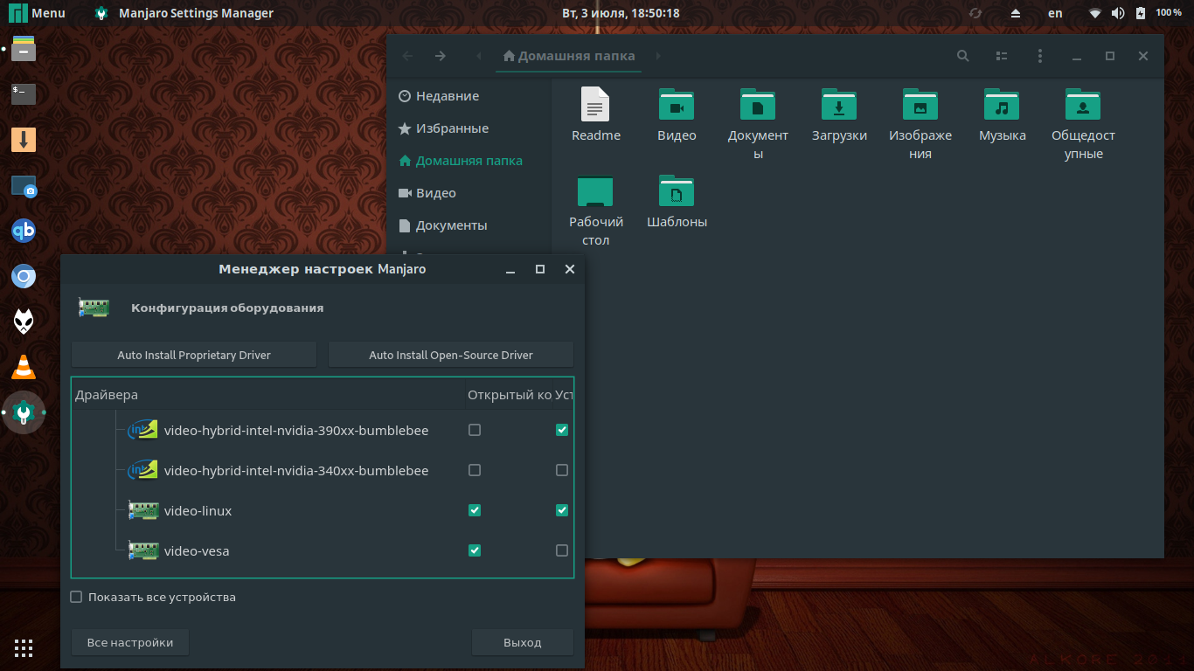Screen dimensions: 1194x671
Task: Open file manager options menu
Action: [1039, 56]
